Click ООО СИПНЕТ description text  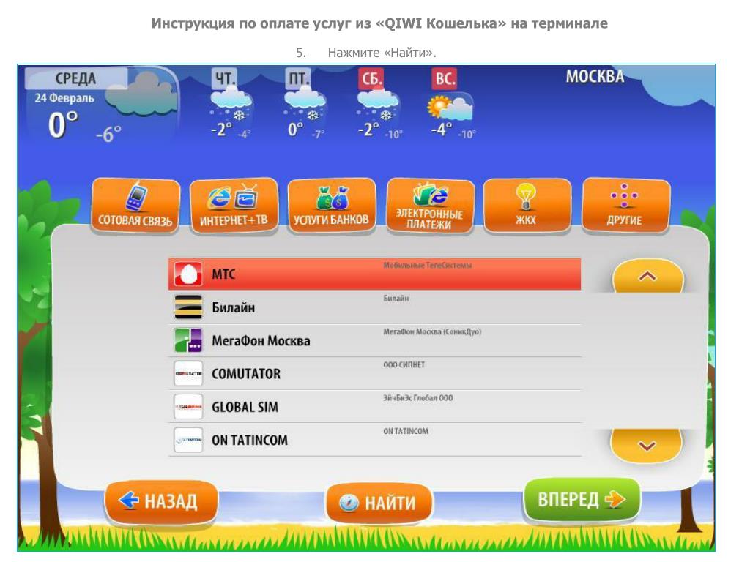point(404,364)
